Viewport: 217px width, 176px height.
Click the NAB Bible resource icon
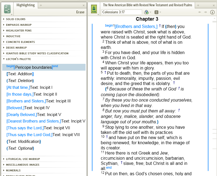(94, 9)
